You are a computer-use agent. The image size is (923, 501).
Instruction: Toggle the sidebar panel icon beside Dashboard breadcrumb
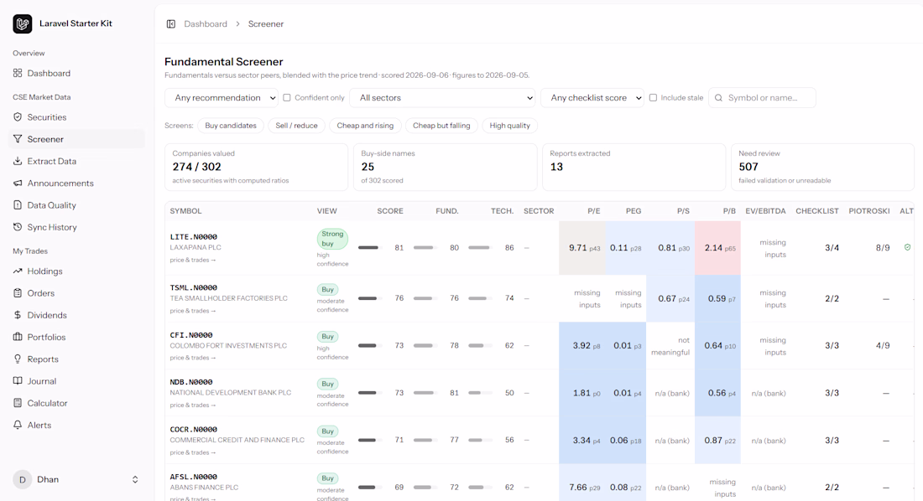170,24
